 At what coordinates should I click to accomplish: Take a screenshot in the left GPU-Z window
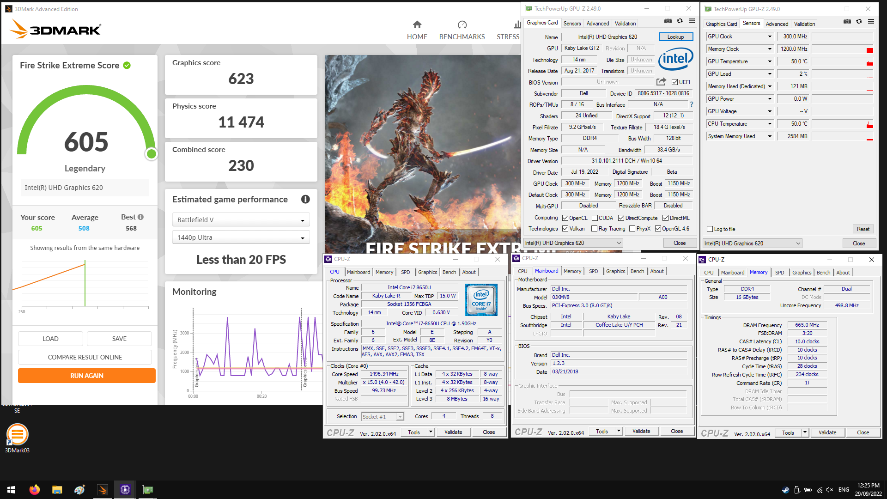tap(668, 21)
